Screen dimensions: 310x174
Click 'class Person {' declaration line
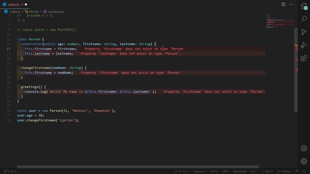tap(31, 39)
